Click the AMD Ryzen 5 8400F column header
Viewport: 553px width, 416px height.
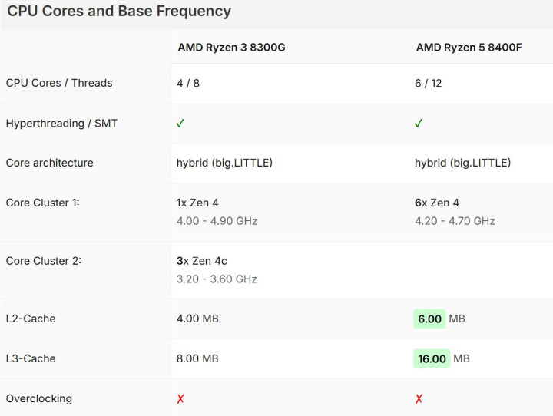coord(469,47)
